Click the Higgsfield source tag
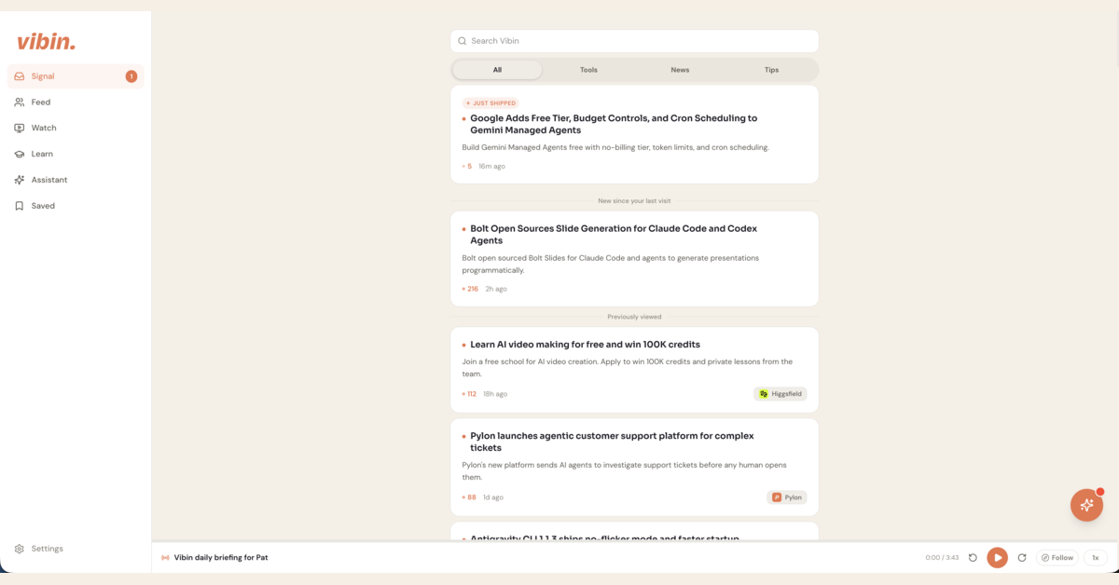Viewport: 1119px width, 585px height. (x=781, y=394)
